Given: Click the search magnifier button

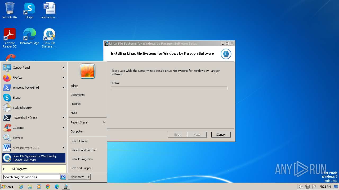Looking at the screenshot, I should tap(63, 177).
